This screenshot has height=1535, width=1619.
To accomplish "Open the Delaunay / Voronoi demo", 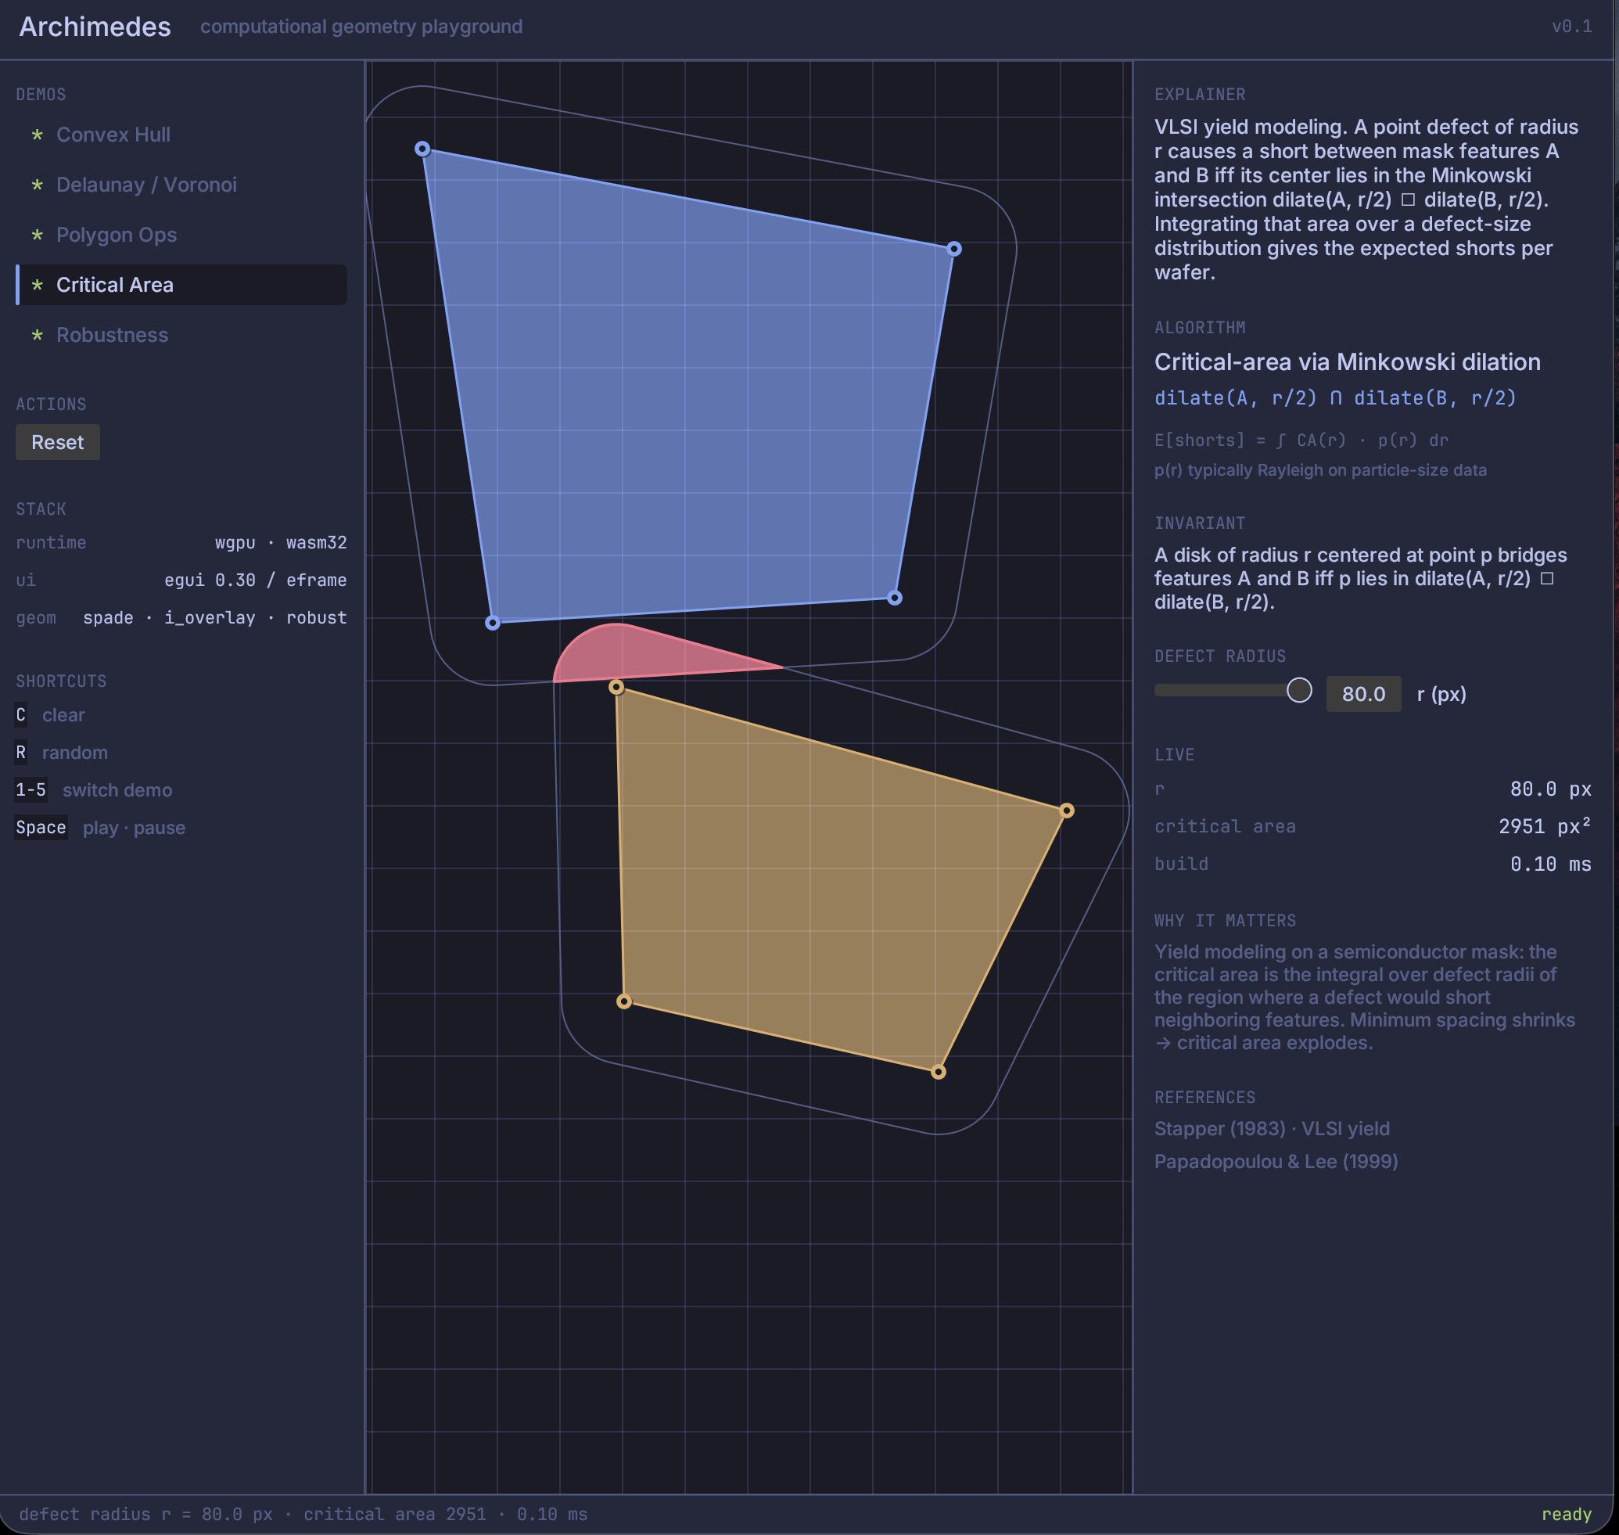I will [181, 185].
